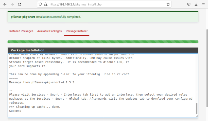Image resolution: width=208 pixels, height=121 pixels.
Task: Click the connection security padlock icon
Action: pyautogui.click(x=46, y=4)
